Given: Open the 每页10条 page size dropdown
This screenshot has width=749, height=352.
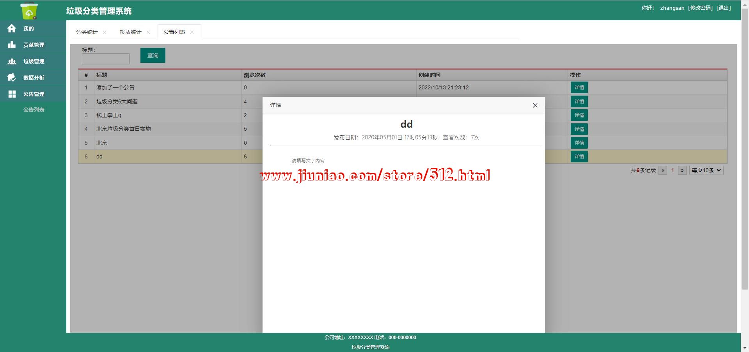Looking at the screenshot, I should point(706,170).
